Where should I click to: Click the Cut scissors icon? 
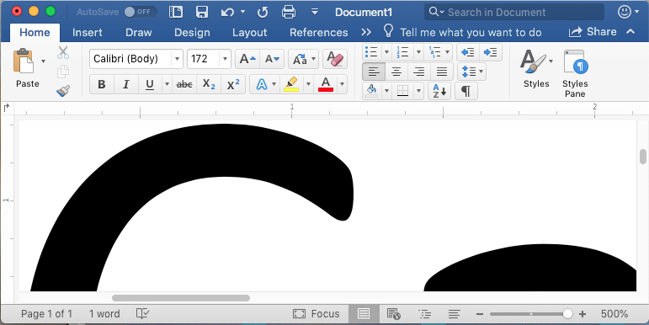63,52
